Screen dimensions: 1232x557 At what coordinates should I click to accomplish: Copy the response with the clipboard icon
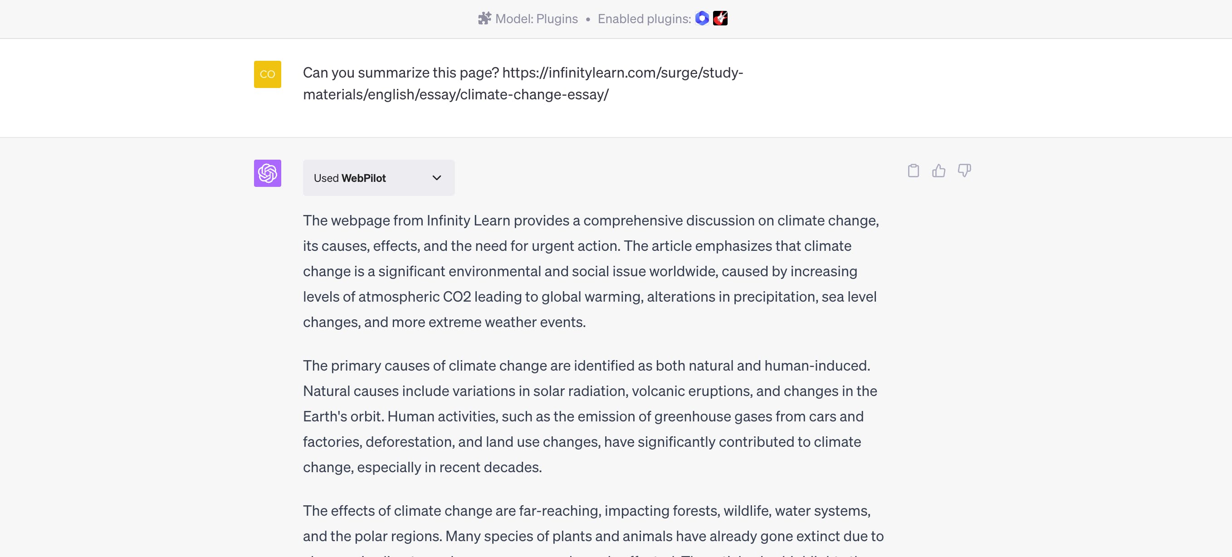[x=913, y=171]
